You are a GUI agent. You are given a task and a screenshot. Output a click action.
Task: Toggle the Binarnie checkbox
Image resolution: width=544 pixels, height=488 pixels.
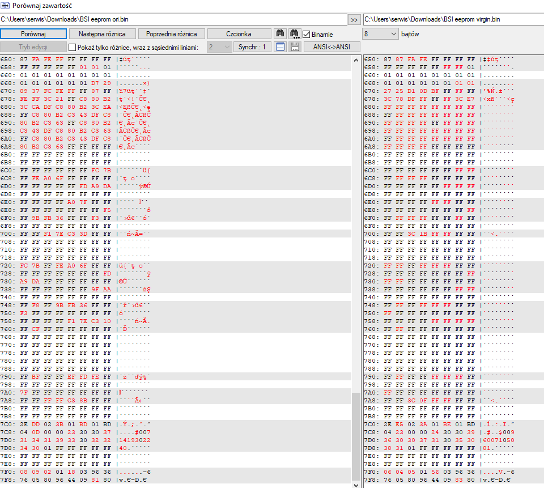coord(307,35)
